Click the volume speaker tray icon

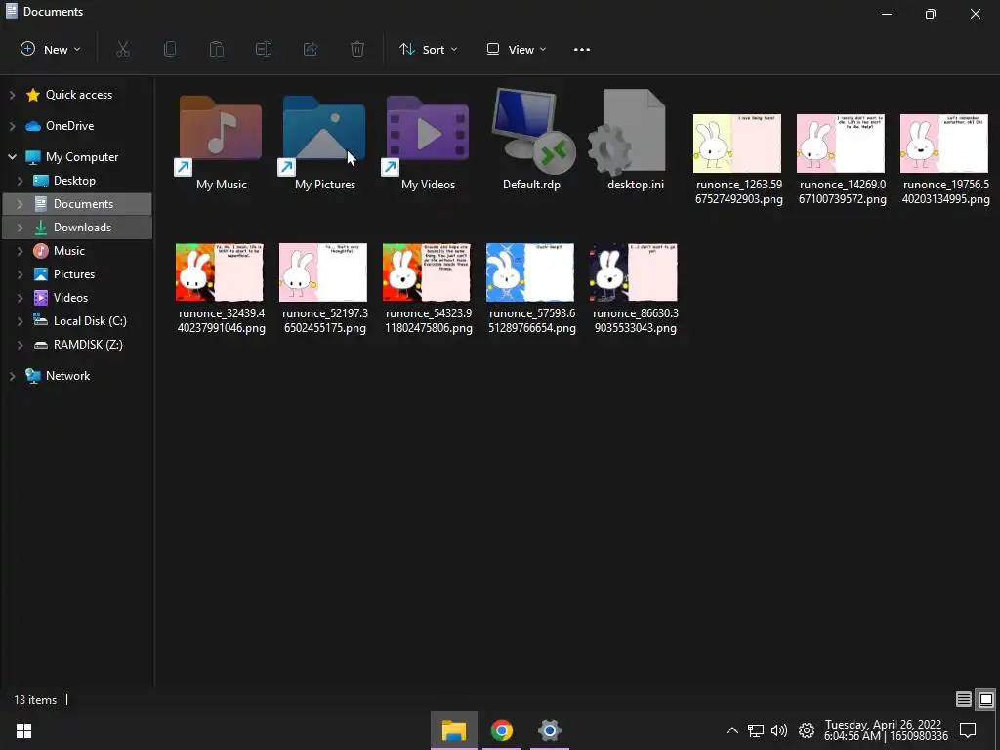(778, 730)
